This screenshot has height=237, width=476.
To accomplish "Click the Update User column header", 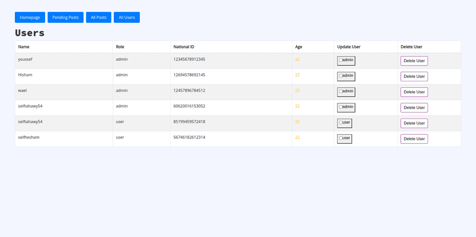I will pyautogui.click(x=349, y=47).
